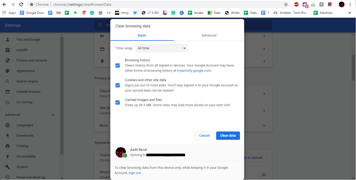Open the key icon row arrow
356x180 pixels.
(264, 36)
